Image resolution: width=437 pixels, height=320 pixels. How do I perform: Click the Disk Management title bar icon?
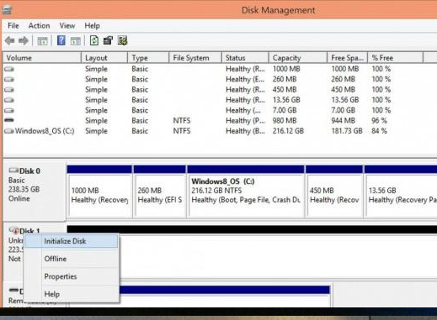[7, 10]
